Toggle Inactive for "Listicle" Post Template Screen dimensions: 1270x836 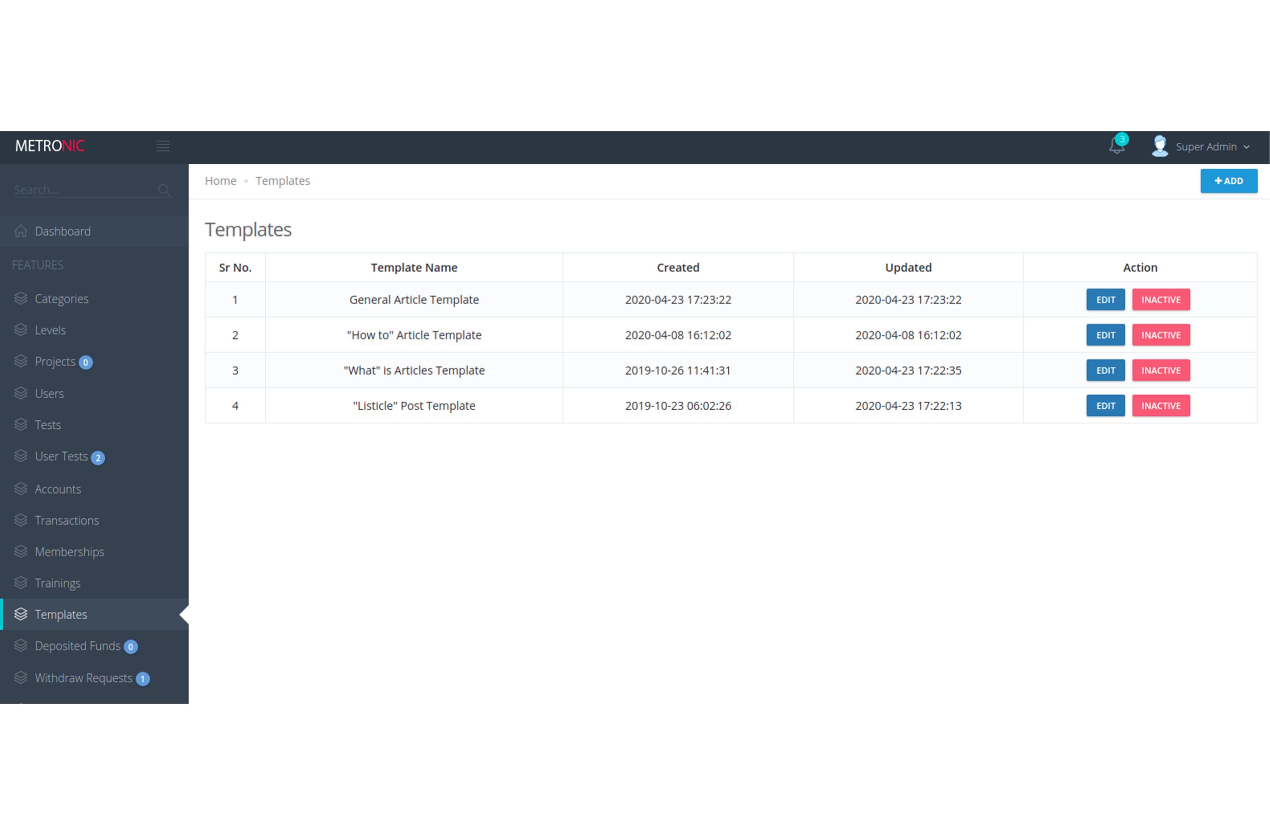[x=1161, y=406]
